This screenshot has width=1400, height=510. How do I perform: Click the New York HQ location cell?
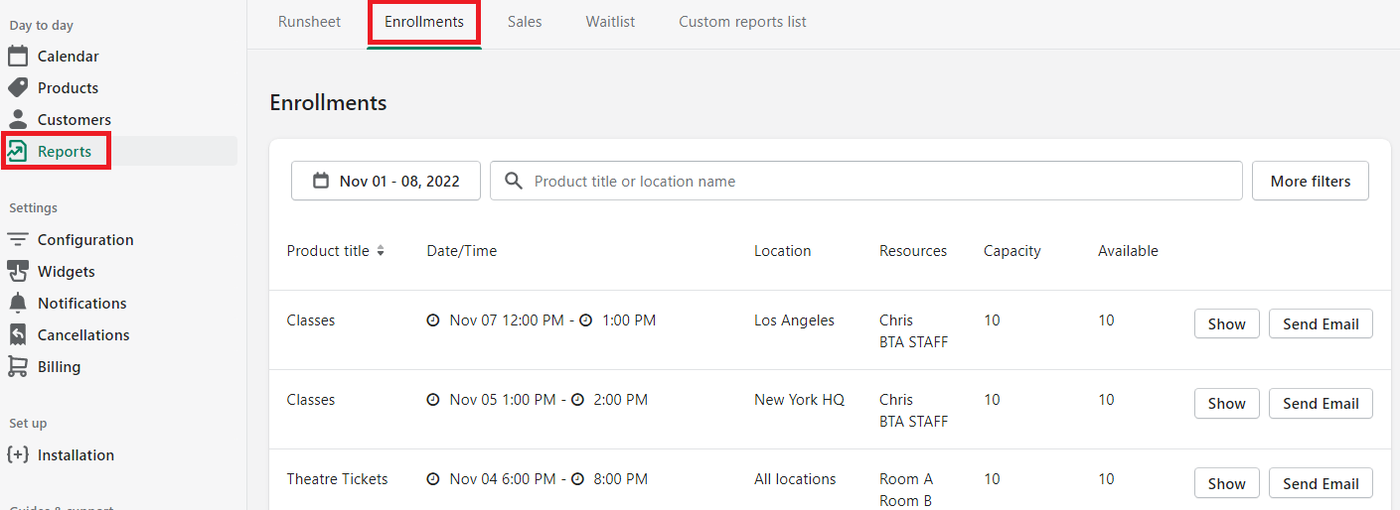(799, 400)
